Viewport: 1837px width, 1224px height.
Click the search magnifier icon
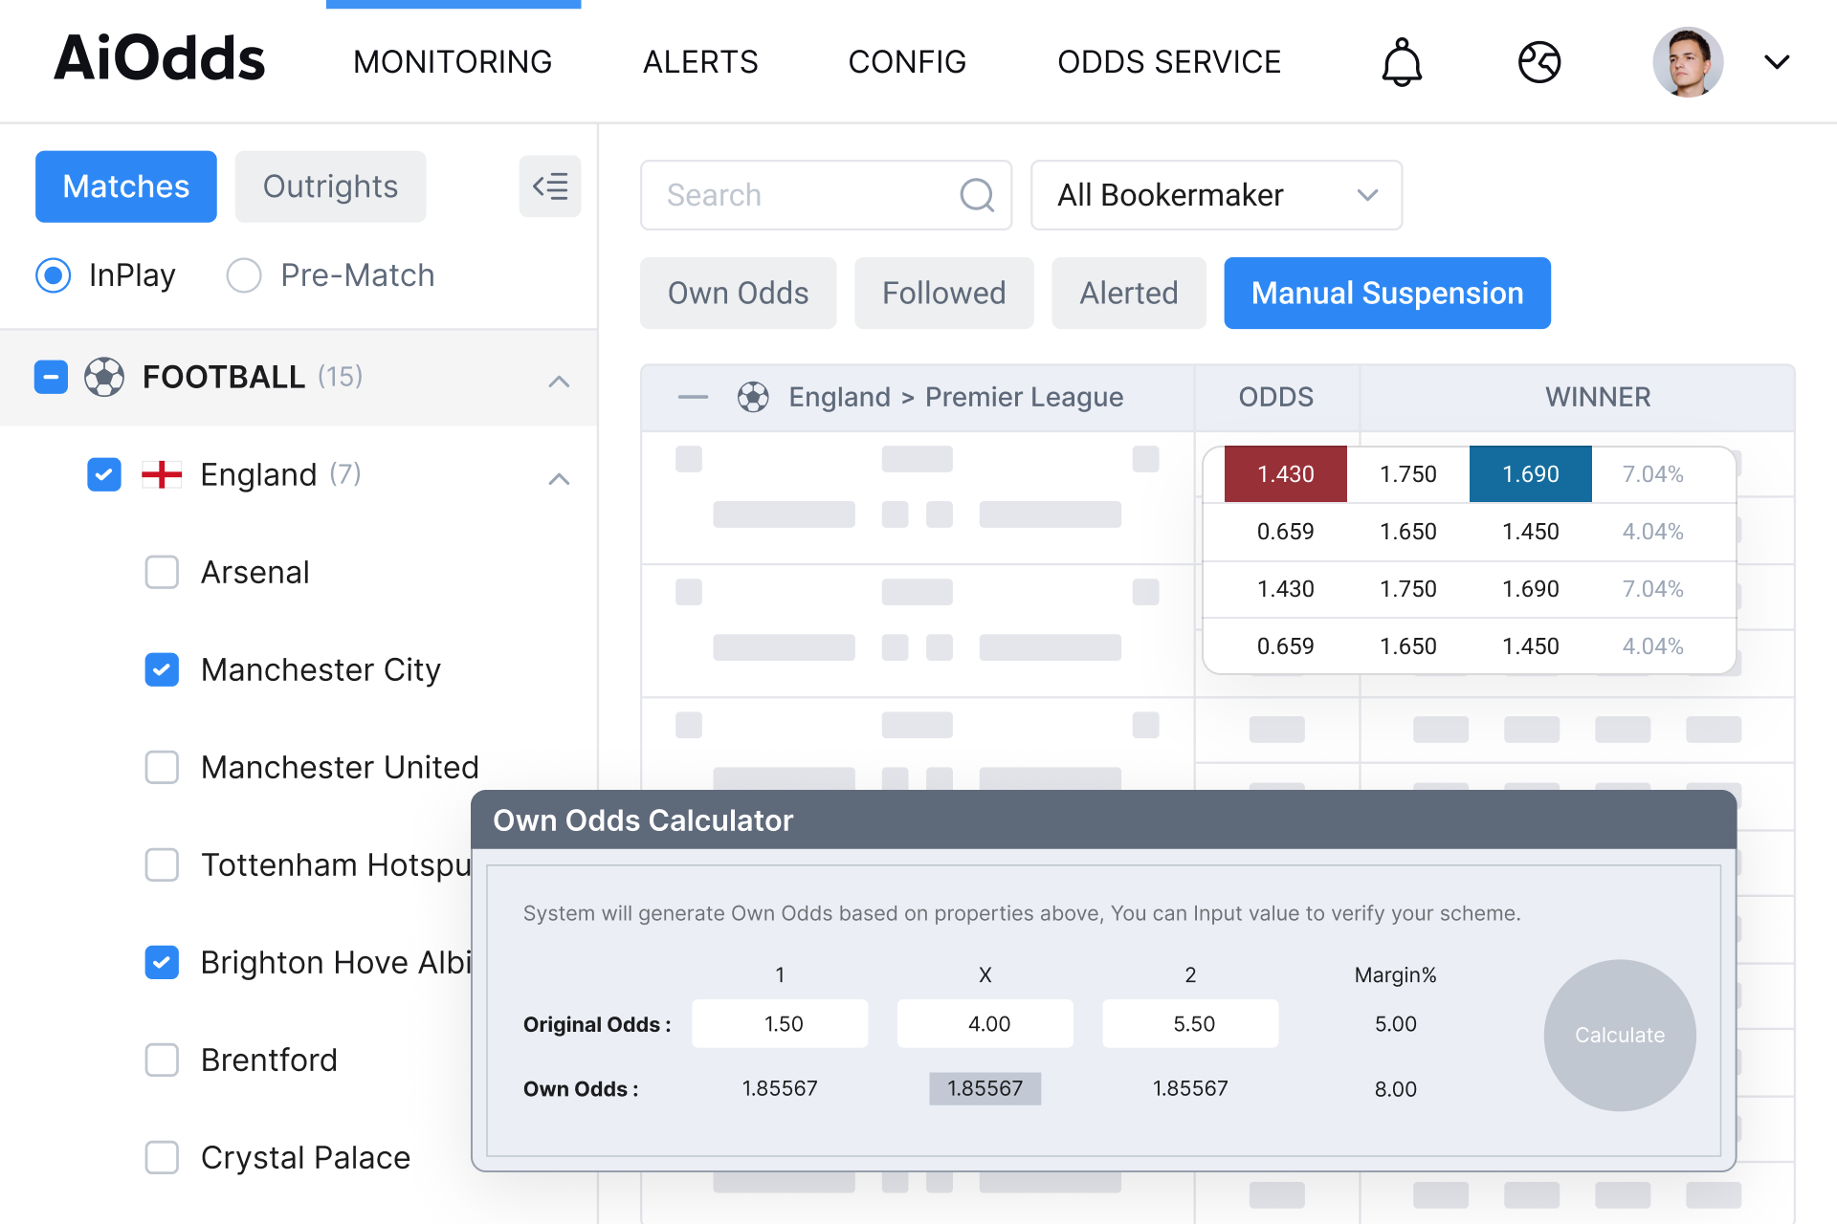[x=977, y=195]
